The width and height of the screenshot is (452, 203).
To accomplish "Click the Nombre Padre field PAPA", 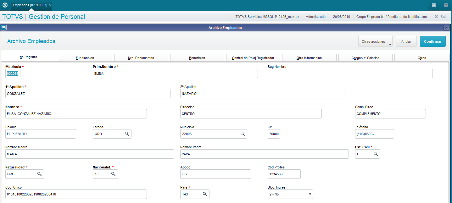I will tap(265, 154).
